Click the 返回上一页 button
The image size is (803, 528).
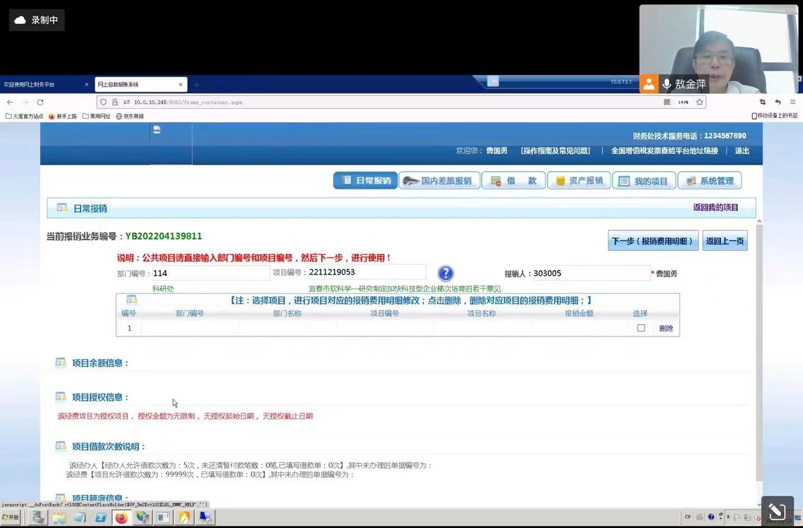tap(724, 241)
